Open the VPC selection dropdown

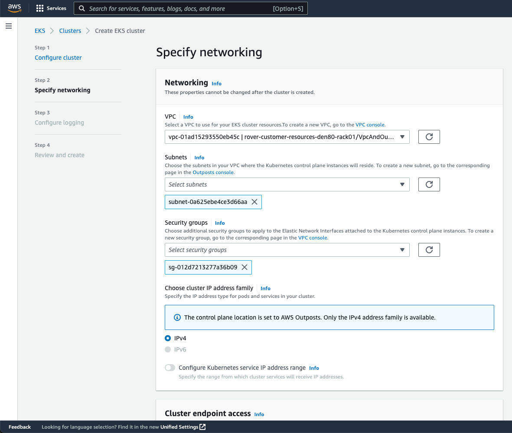[287, 136]
